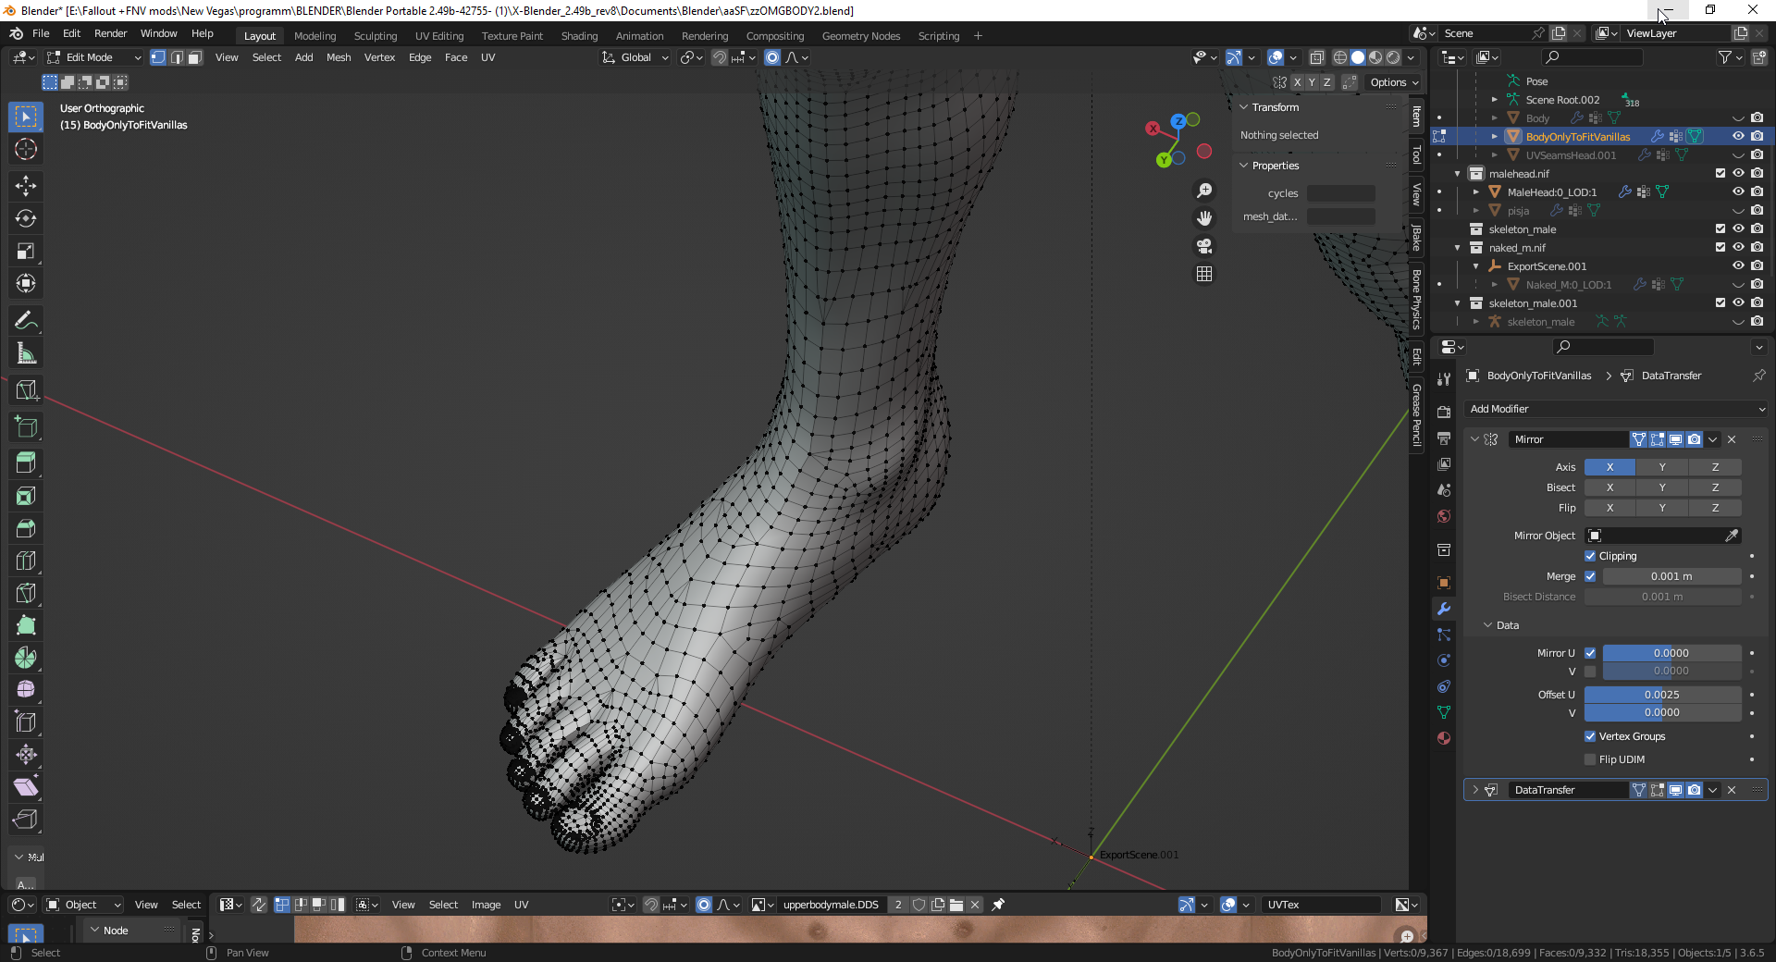Enable the Mirror V checkbox
Screen dimensions: 1776x962
1590,672
